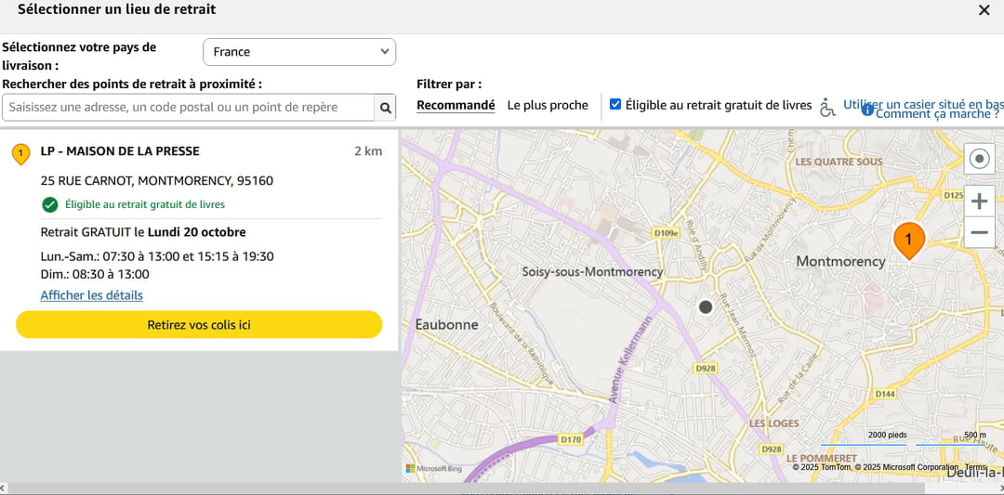
Task: Click the address search input field
Action: 189,108
